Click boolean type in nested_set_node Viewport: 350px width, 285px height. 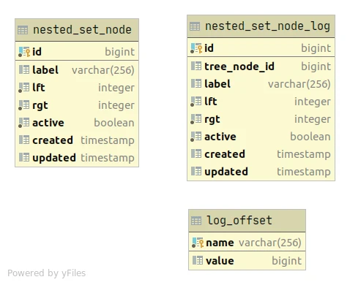114,123
